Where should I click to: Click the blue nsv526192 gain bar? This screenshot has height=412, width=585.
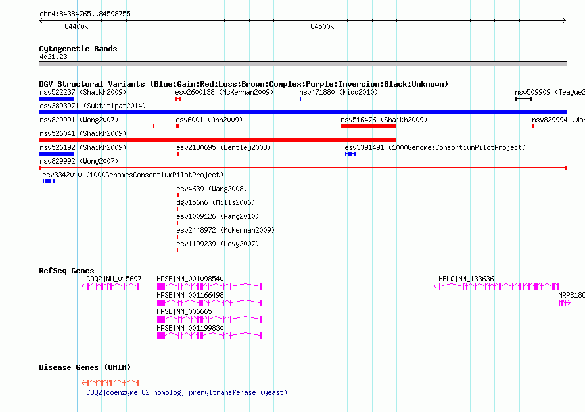click(56, 154)
